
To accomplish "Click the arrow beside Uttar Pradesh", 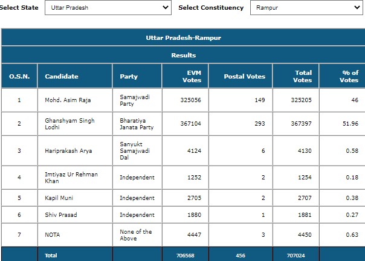I will (x=166, y=7).
